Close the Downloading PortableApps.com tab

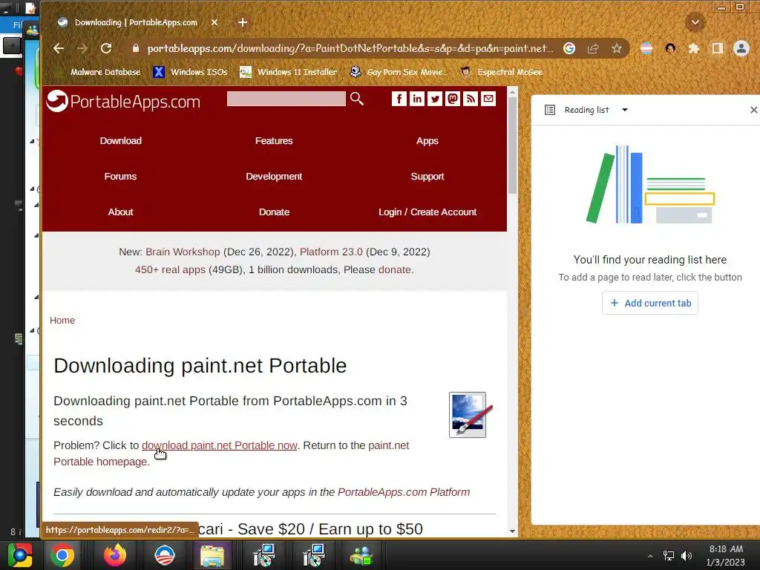(214, 22)
